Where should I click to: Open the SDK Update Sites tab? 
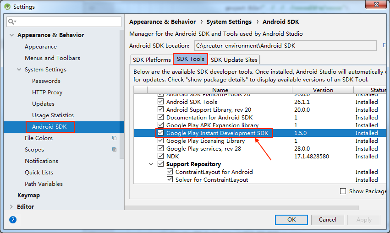pyautogui.click(x=234, y=60)
